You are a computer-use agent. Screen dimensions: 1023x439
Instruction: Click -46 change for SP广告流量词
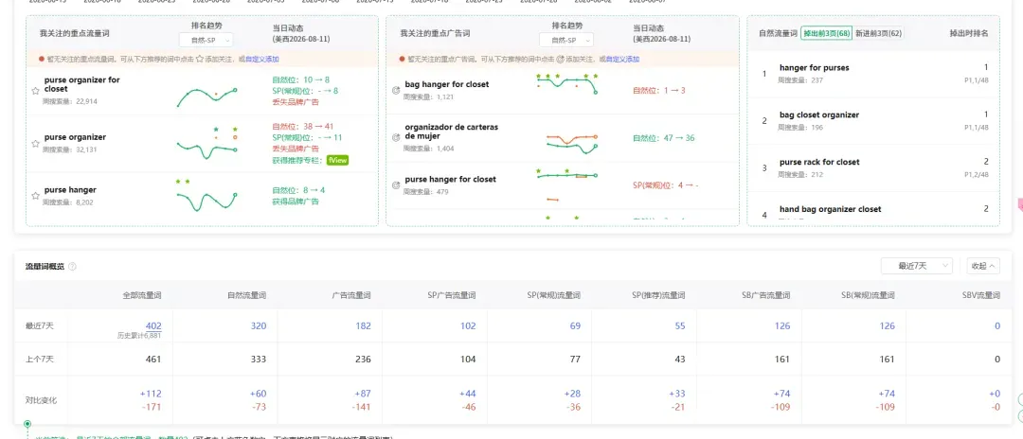(x=468, y=407)
